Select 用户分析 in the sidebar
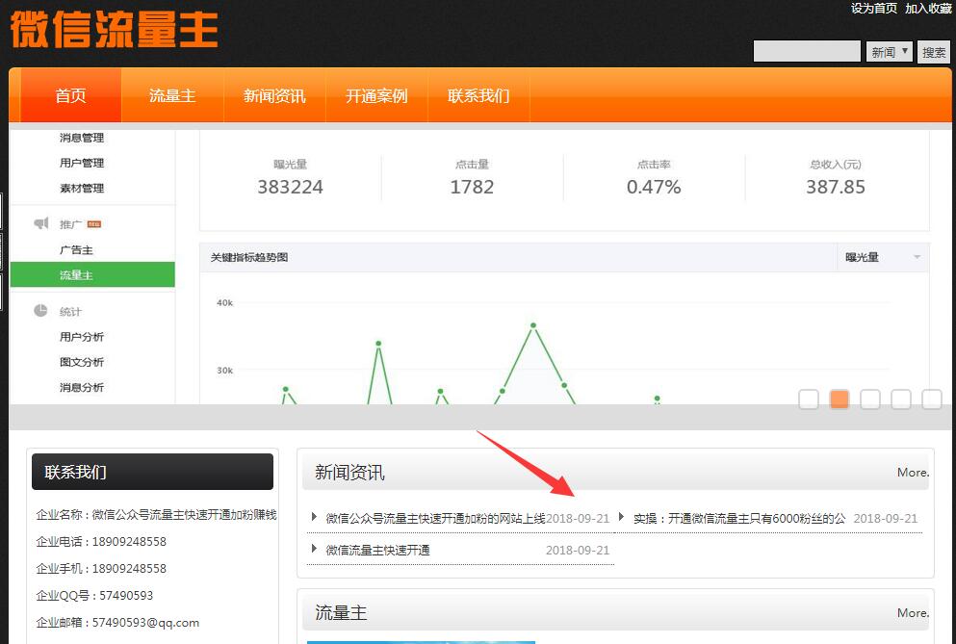Image resolution: width=956 pixels, height=644 pixels. click(x=82, y=337)
